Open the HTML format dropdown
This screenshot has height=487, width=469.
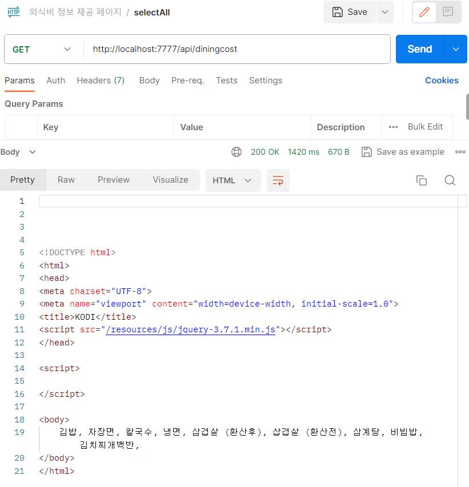coord(233,180)
